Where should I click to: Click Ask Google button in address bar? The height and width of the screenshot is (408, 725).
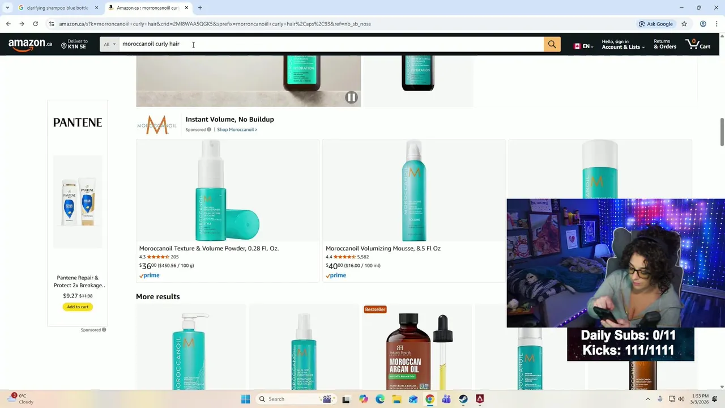click(x=656, y=24)
